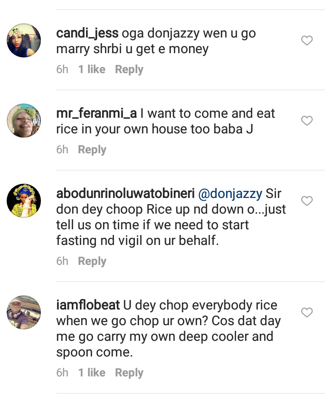This screenshot has width=325, height=403.
Task: Select the iamflobeat username
Action: (87, 305)
